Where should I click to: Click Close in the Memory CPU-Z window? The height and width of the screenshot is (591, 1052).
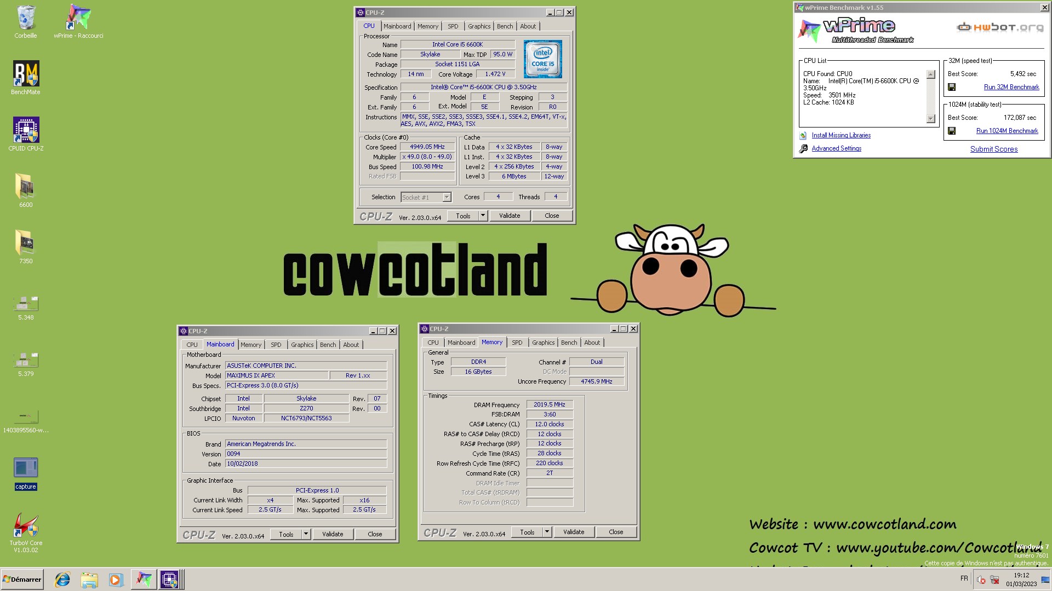(x=616, y=532)
